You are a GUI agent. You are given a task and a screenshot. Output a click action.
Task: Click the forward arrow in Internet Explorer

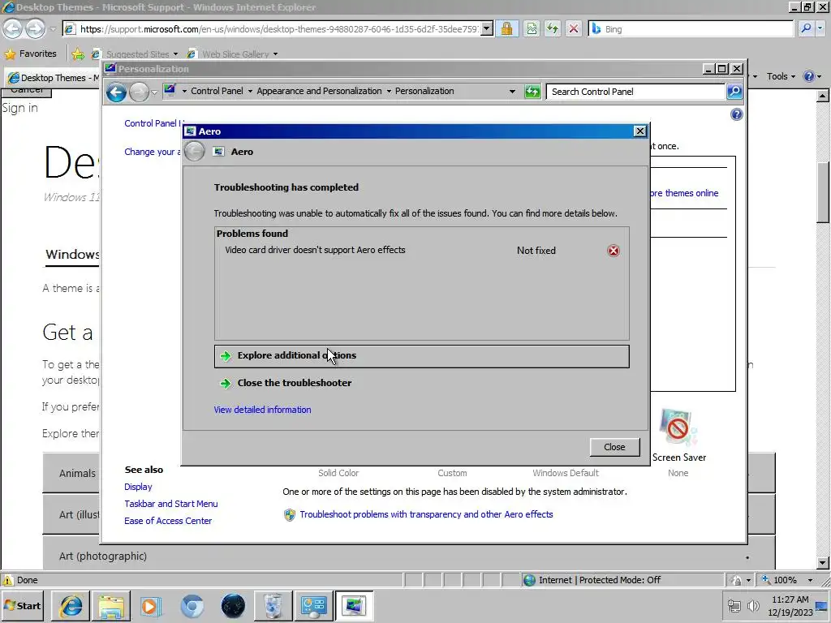35,28
